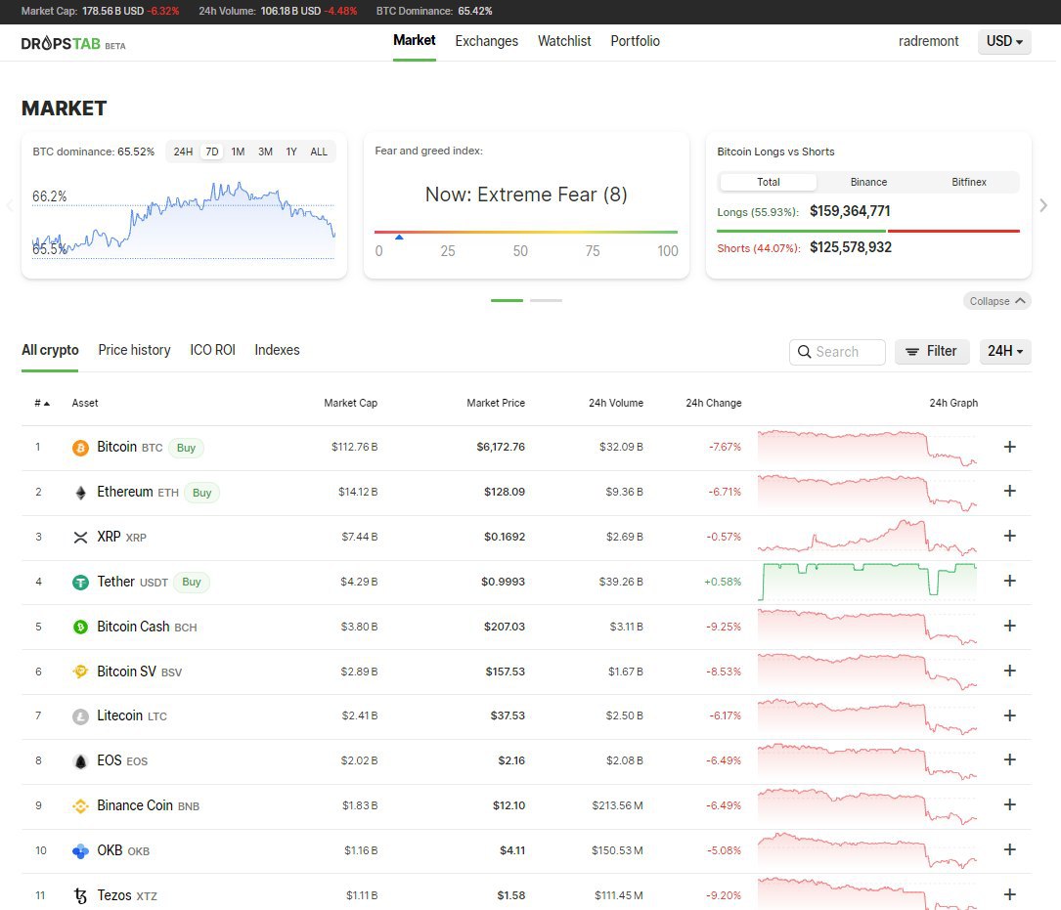Click the Litecoin coin icon
The image size is (1061, 910).
[80, 716]
